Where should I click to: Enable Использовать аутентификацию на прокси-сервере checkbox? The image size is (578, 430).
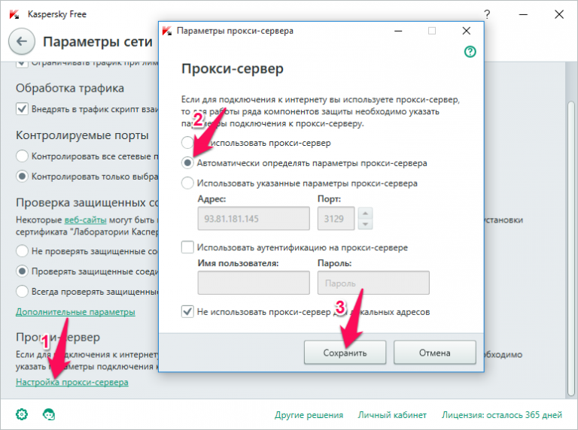click(187, 247)
